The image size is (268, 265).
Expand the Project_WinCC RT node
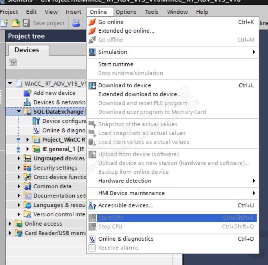point(28,140)
